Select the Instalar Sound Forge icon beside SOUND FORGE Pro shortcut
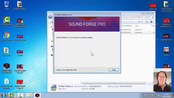 point(20,69)
